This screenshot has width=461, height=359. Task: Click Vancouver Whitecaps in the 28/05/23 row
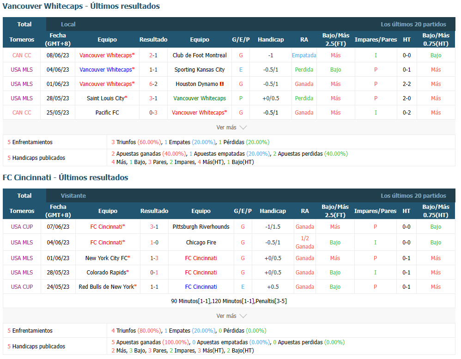tap(200, 98)
